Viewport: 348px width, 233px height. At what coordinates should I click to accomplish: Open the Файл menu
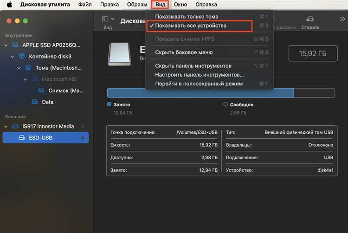[85, 5]
